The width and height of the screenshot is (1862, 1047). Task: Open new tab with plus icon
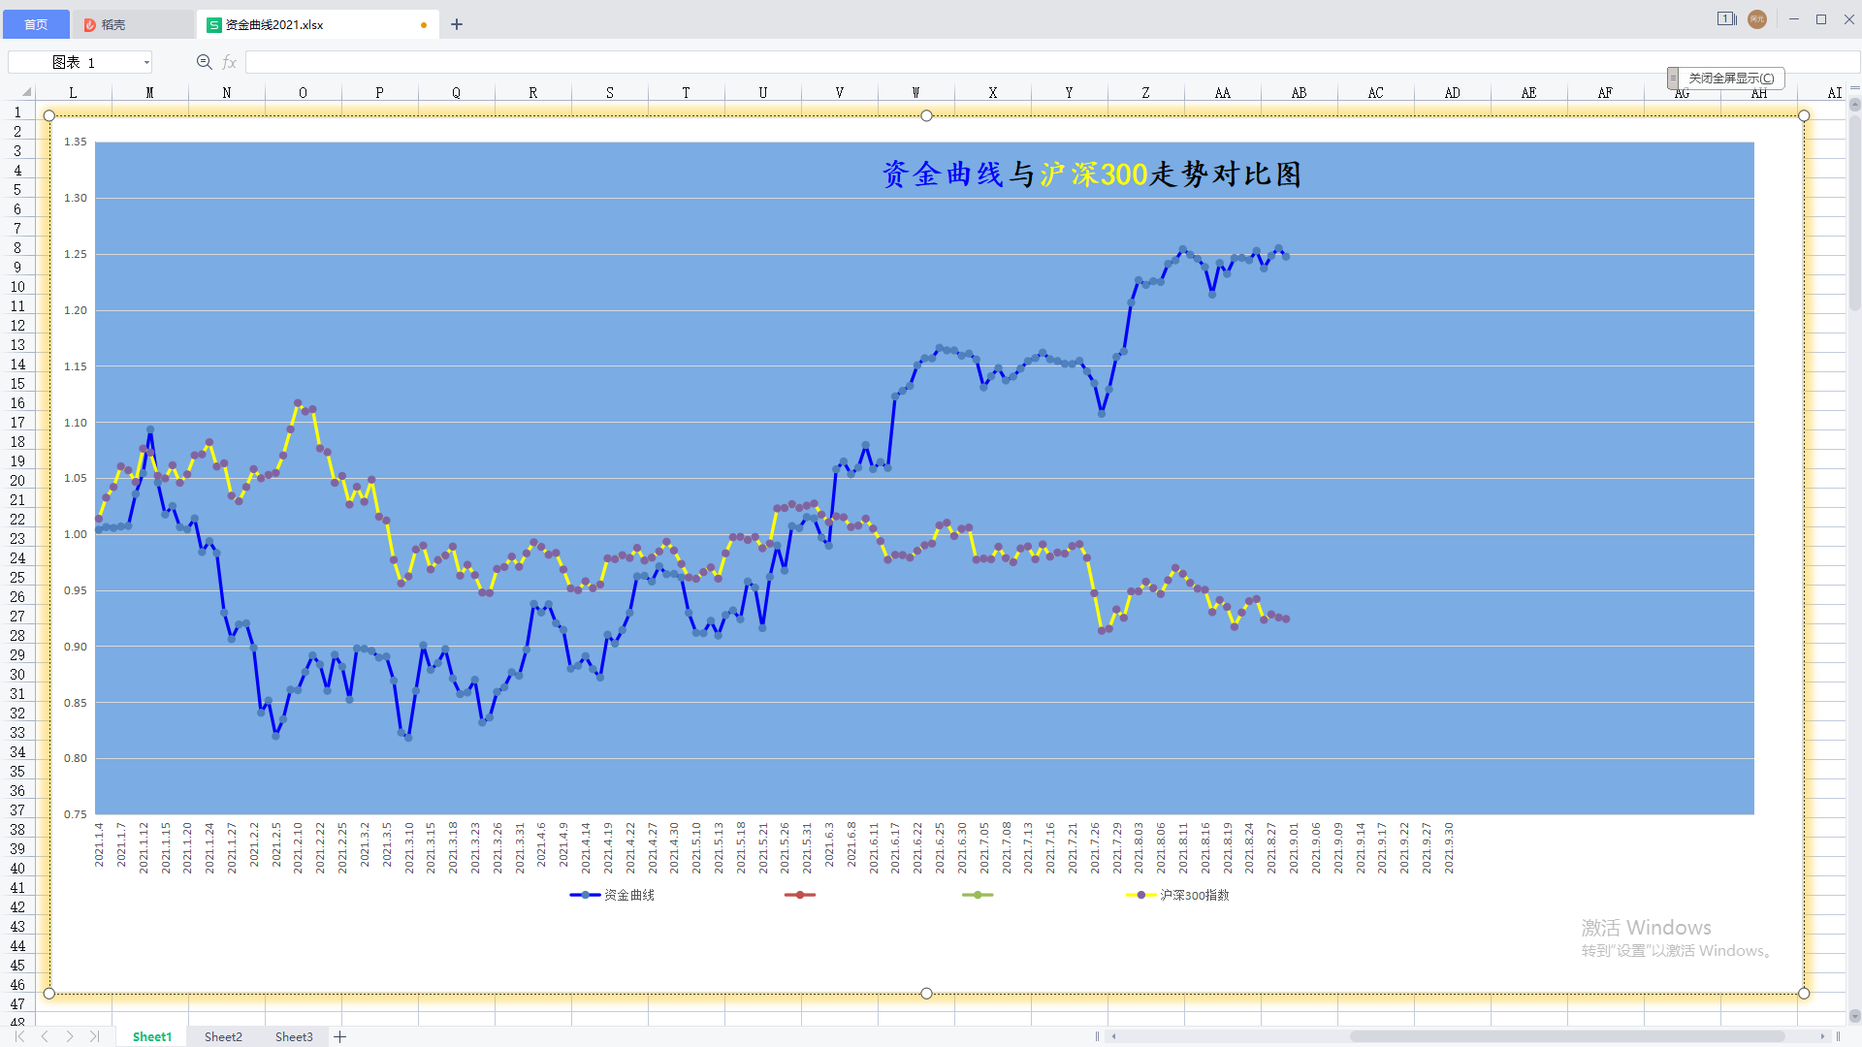click(457, 24)
